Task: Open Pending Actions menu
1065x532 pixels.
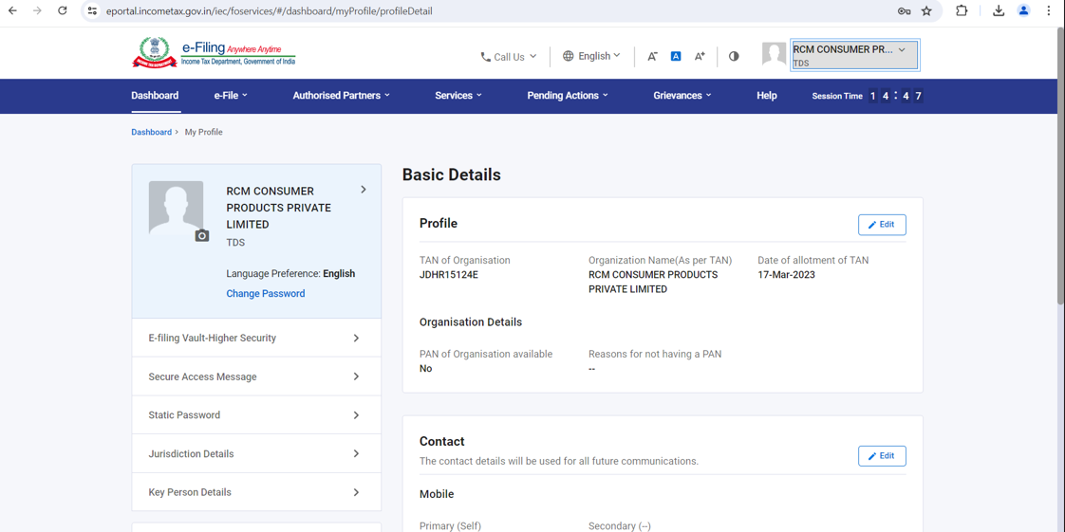Action: pyautogui.click(x=568, y=96)
